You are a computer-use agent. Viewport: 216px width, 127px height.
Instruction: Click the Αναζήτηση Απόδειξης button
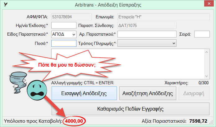(x=148, y=93)
